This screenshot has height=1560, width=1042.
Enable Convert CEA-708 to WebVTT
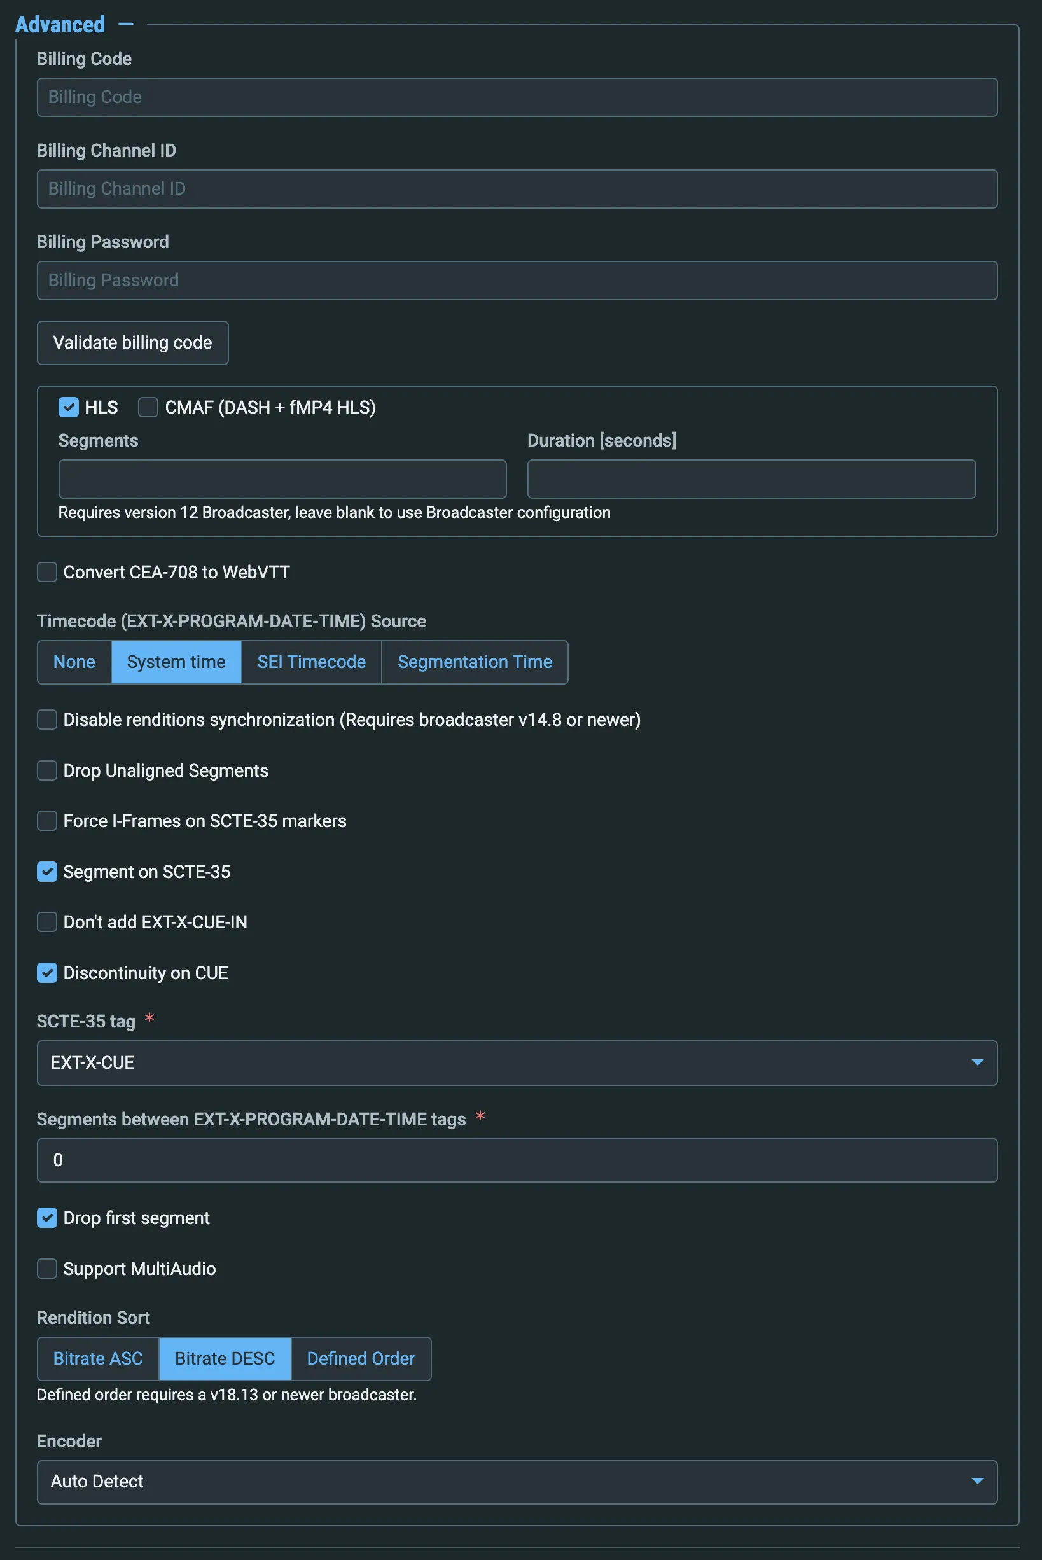(47, 573)
